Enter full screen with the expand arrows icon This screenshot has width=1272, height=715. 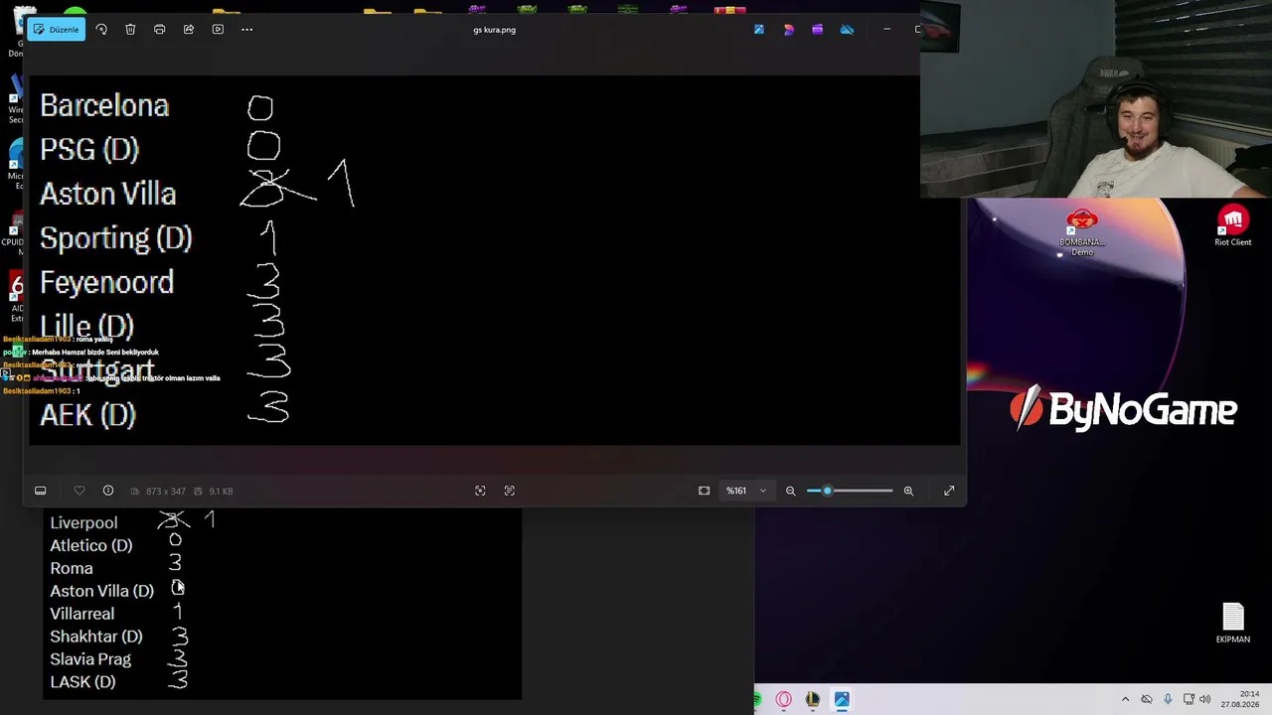pos(949,491)
